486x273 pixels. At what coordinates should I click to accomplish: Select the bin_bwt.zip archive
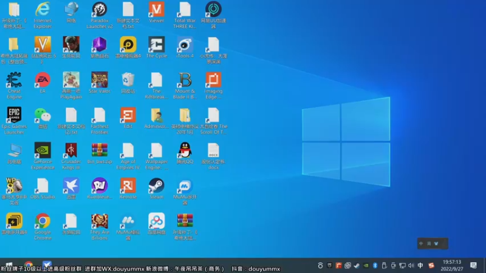(100, 153)
